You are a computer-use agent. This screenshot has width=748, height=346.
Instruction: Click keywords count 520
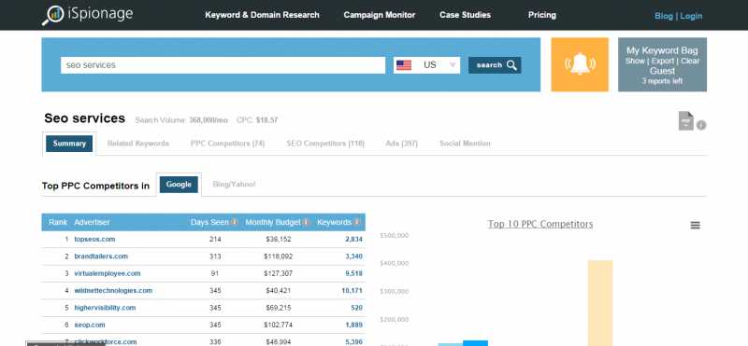pyautogui.click(x=357, y=308)
